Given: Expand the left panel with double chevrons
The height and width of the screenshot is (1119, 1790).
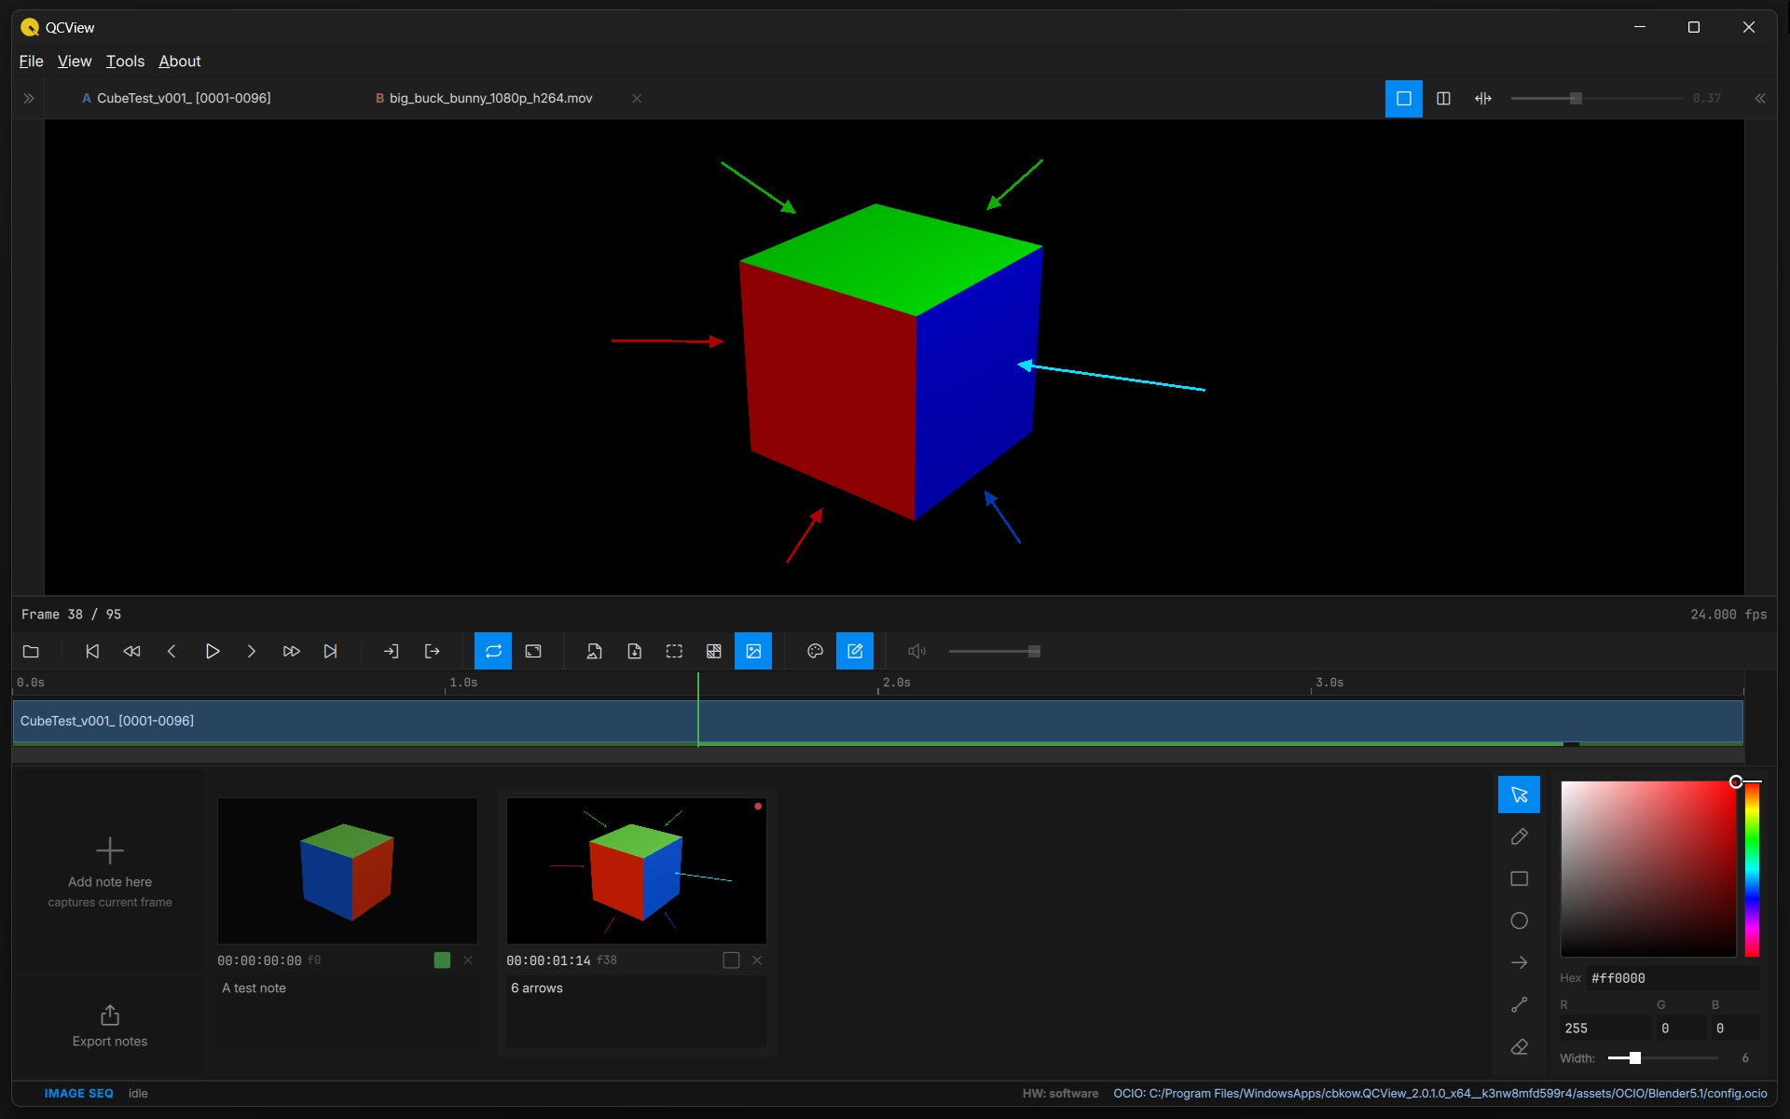Looking at the screenshot, I should (29, 98).
